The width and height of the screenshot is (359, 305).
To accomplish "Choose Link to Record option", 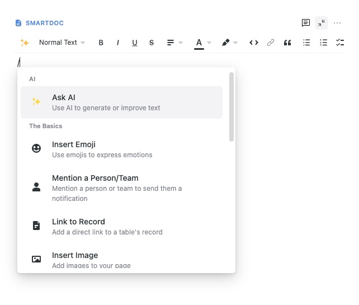I will (x=121, y=227).
